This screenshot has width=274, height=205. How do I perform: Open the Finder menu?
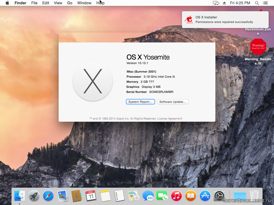(x=20, y=3)
